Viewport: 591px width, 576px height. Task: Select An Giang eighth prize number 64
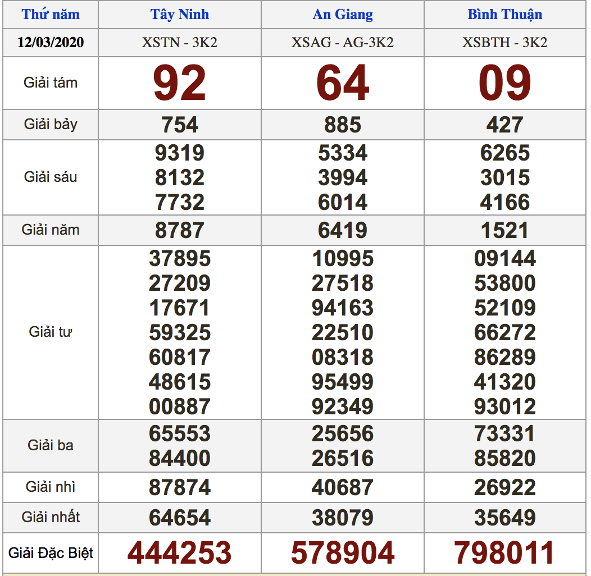[343, 83]
